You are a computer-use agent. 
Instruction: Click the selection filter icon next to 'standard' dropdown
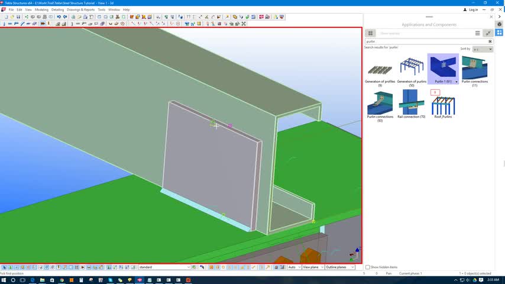[194, 267]
